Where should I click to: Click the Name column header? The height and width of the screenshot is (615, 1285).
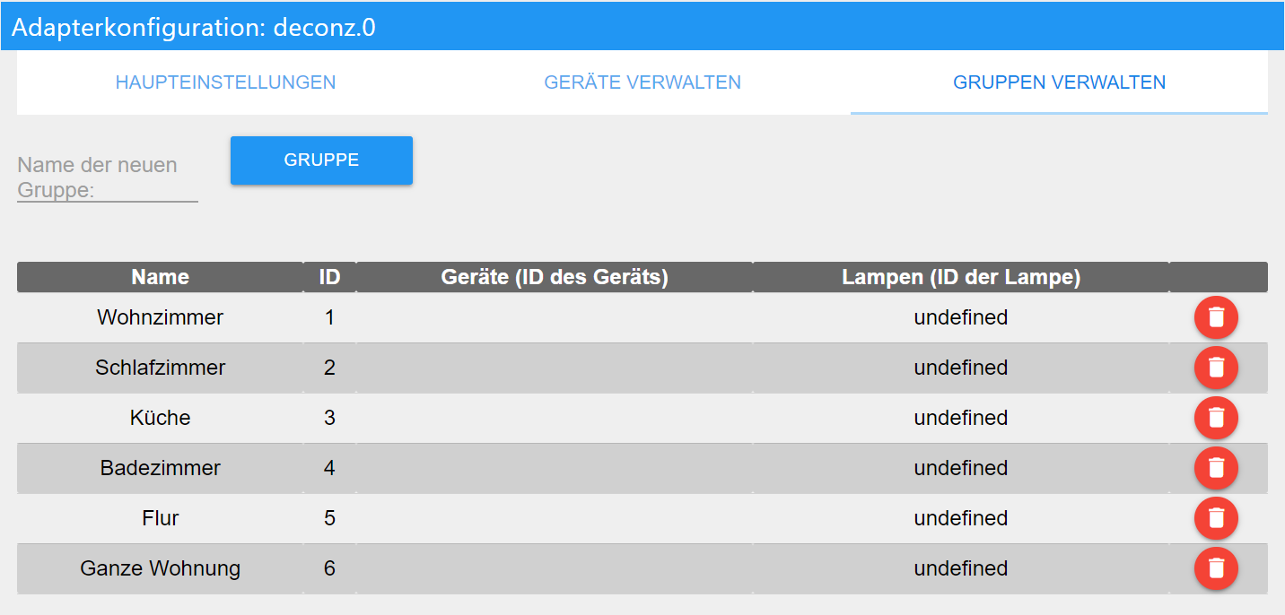tap(160, 277)
